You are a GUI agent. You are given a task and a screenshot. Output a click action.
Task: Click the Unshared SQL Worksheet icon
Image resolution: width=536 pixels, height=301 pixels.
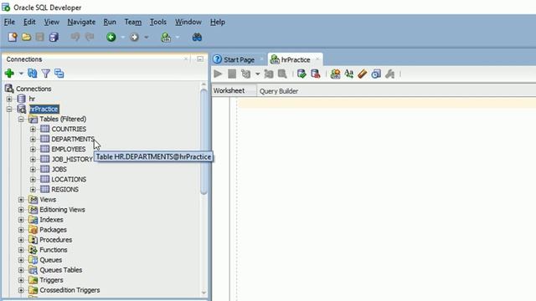(x=335, y=74)
